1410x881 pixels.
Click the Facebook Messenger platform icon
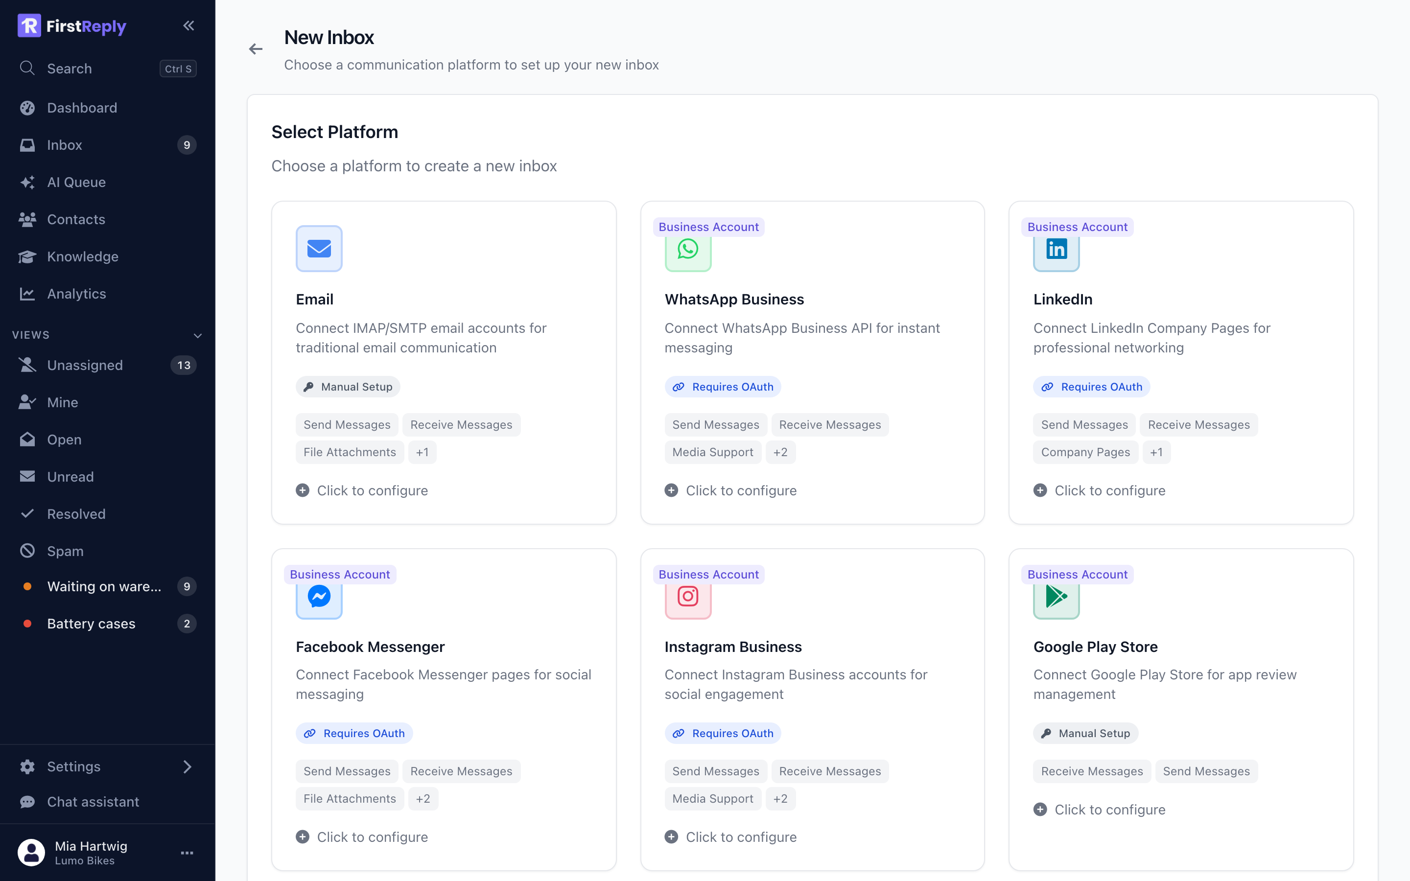(319, 596)
